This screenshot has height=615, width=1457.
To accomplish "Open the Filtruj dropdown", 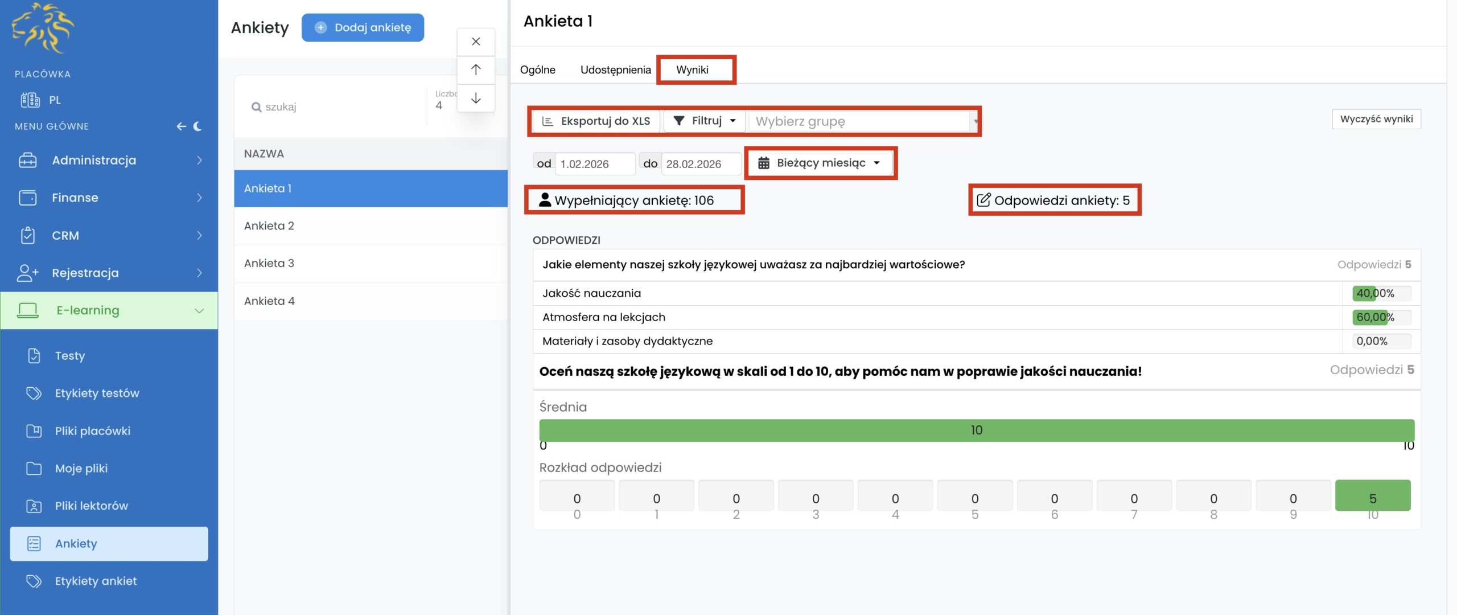I will (x=705, y=121).
